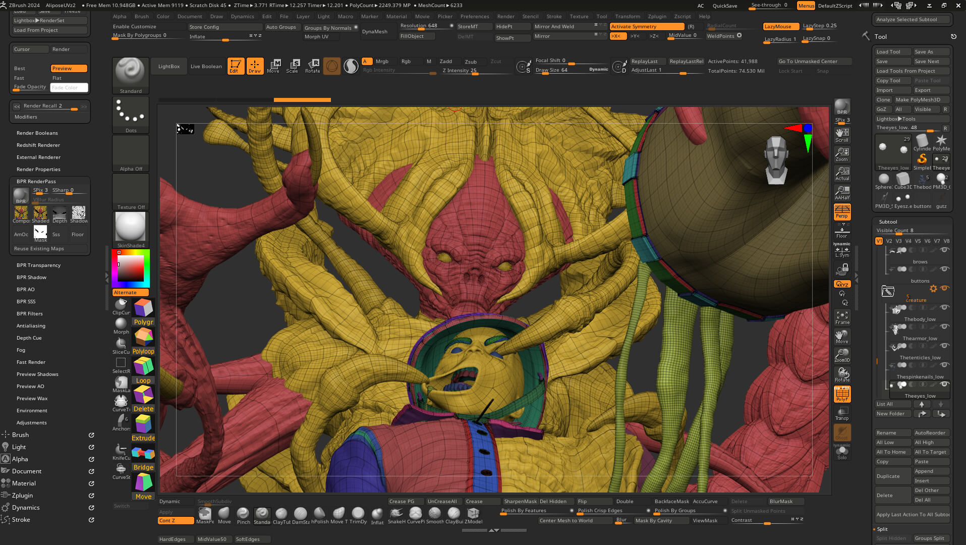Image resolution: width=966 pixels, height=545 pixels.
Task: Click the Make PolyMesh3D button
Action: coord(922,99)
